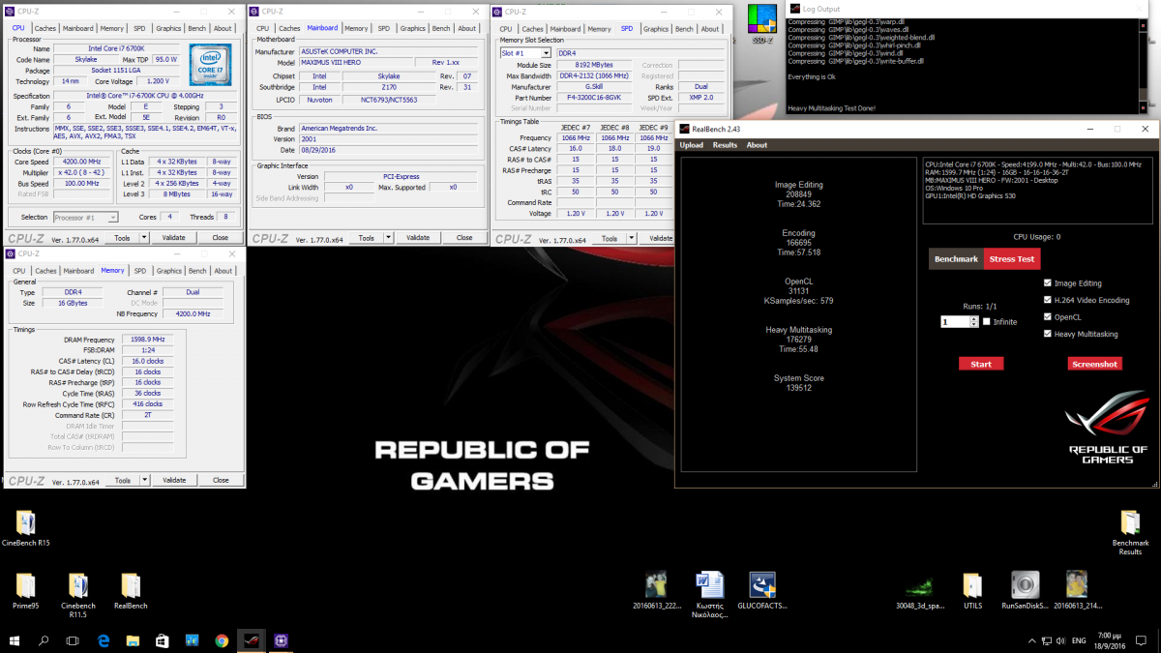The height and width of the screenshot is (653, 1161).
Task: Expand Tools arrow in CPU-Z Memory window
Action: point(145,480)
